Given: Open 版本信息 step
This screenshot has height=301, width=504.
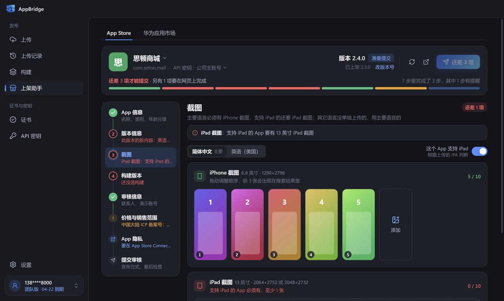Looking at the screenshot, I should pyautogui.click(x=141, y=137).
